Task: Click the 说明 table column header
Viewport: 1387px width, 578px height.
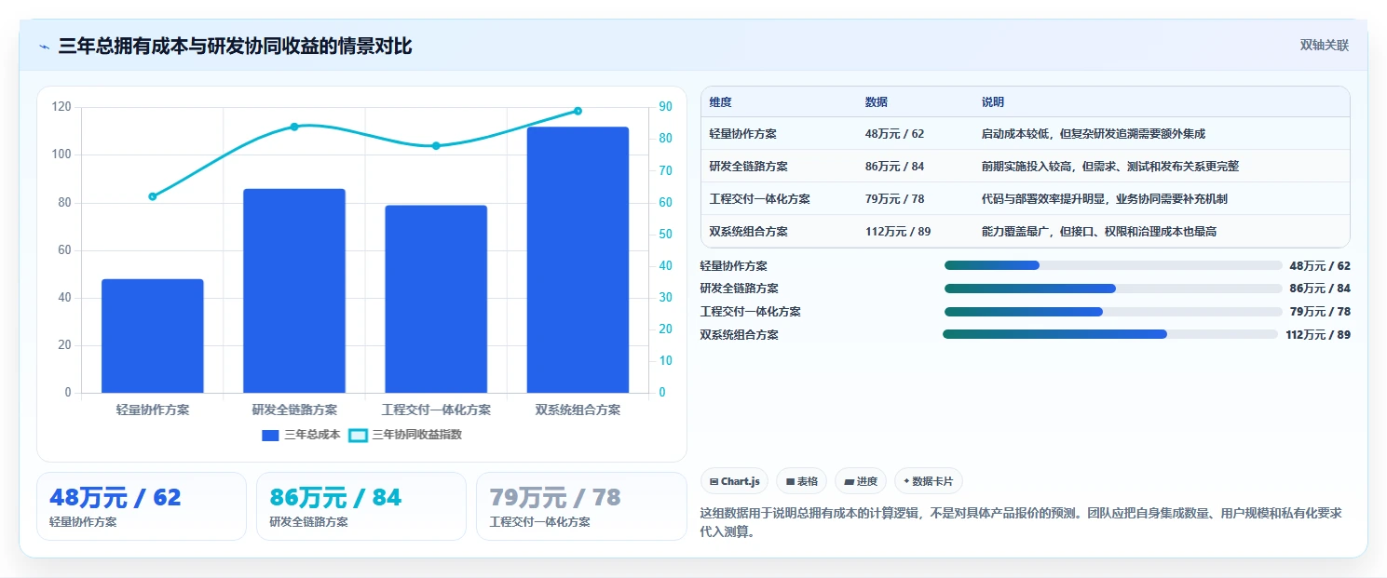Action: pos(993,102)
